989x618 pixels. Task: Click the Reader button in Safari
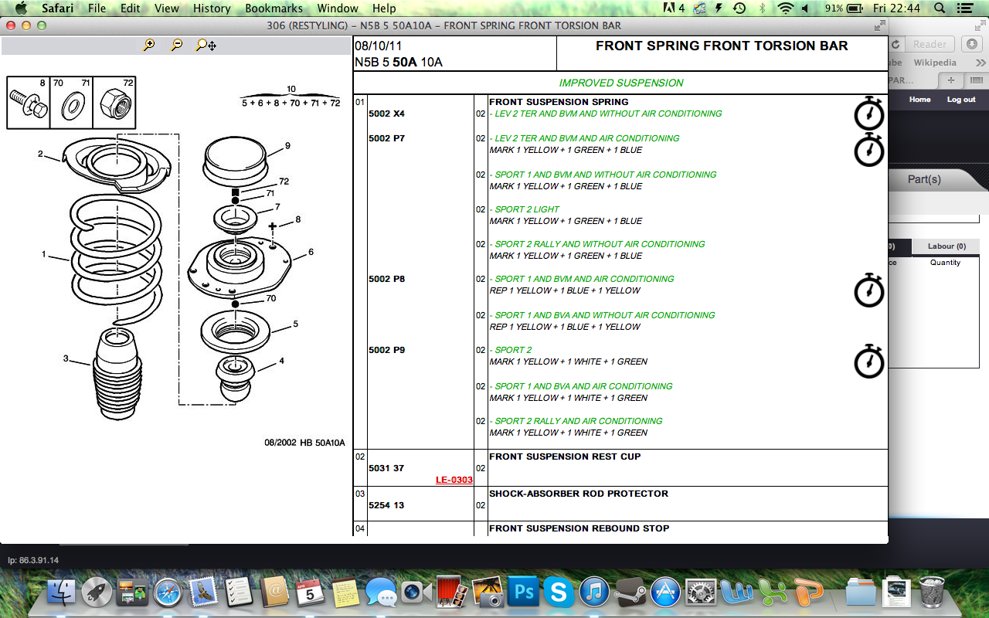(x=930, y=44)
